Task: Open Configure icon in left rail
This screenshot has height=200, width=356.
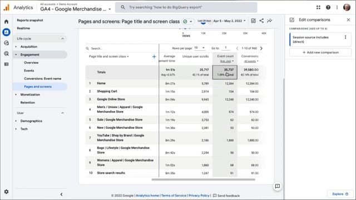Action: coord(6,64)
